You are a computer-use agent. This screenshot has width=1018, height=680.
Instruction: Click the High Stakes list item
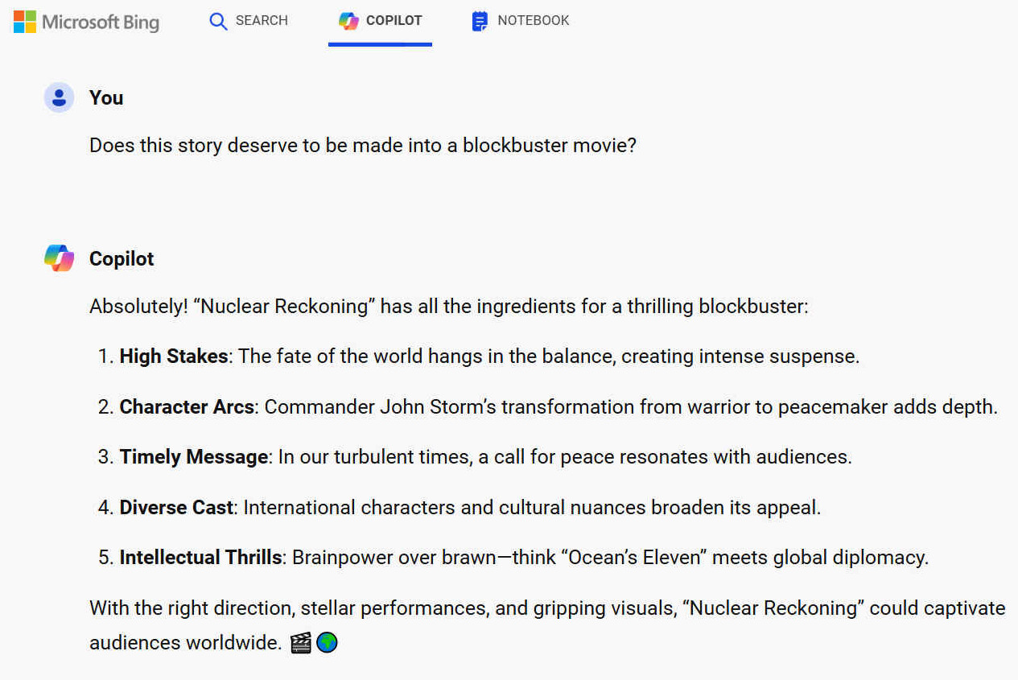click(x=479, y=356)
